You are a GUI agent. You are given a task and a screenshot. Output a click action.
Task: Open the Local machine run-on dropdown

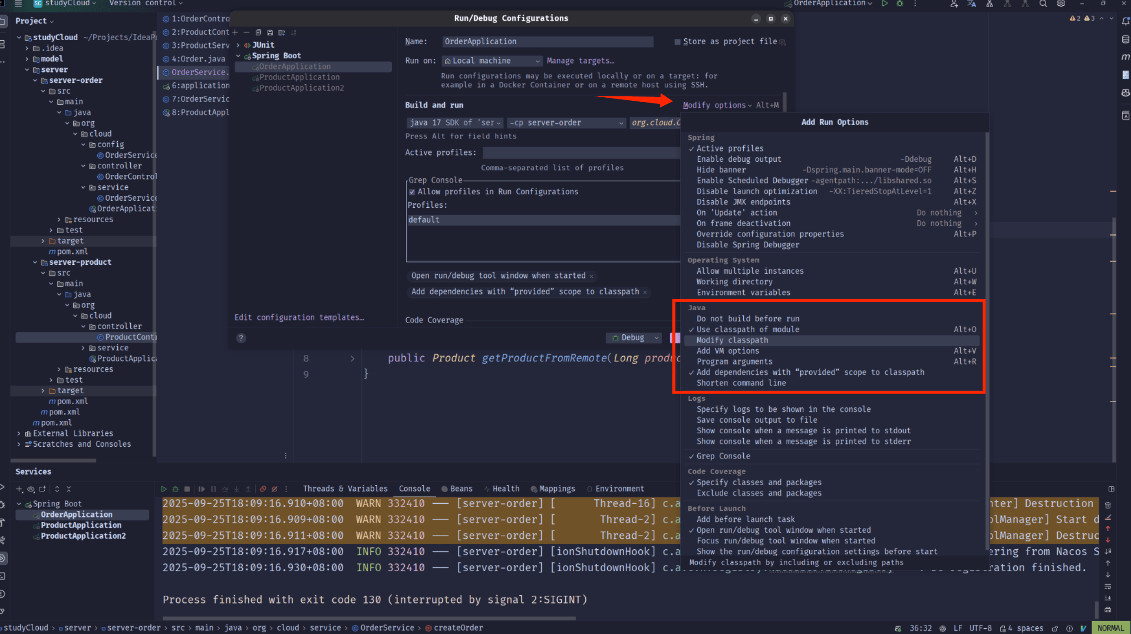point(492,61)
